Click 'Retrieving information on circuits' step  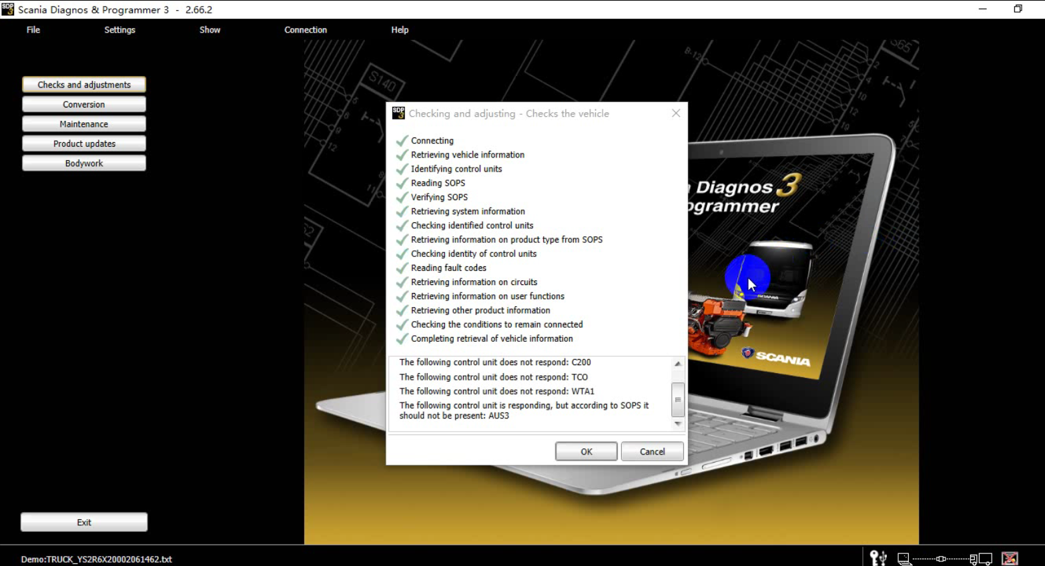coord(474,282)
